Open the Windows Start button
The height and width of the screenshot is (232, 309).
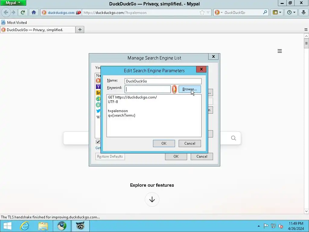click(x=7, y=226)
